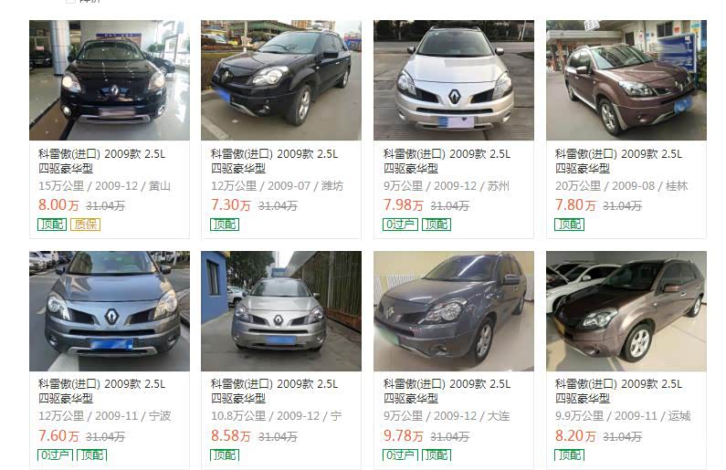726x470 pixels.
Task: Open the gray Koleos front photo from 宁波
Action: coord(110,311)
